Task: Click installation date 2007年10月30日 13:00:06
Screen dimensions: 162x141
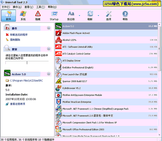Action: pos(21,99)
